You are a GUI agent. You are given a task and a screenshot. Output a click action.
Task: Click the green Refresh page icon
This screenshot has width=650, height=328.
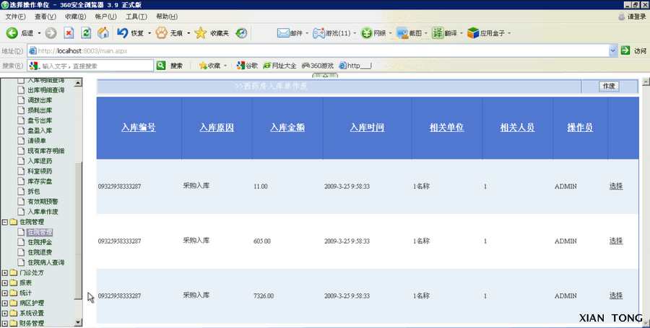tap(86, 32)
